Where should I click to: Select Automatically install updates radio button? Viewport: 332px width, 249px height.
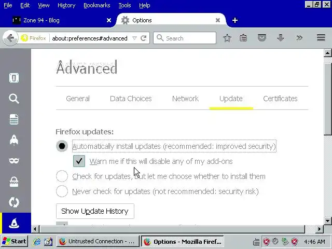pos(62,146)
